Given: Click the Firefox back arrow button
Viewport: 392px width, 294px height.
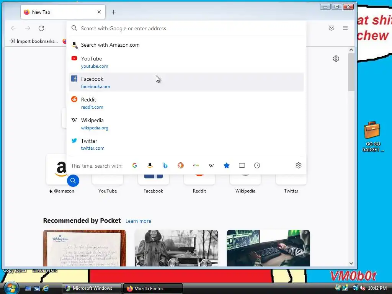Looking at the screenshot, I should [14, 28].
